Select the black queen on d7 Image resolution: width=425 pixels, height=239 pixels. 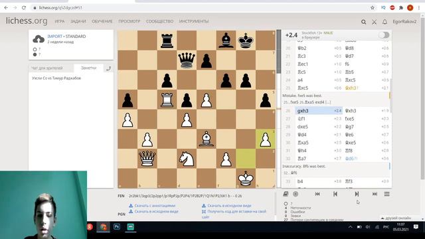coord(187,60)
